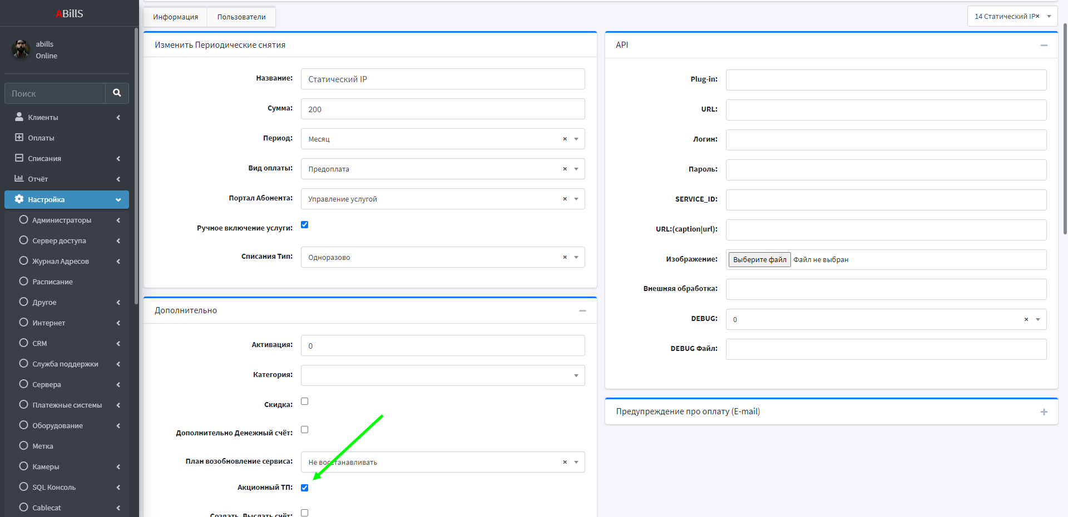This screenshot has height=517, width=1068.
Task: Switch to the Информация tab
Action: (x=175, y=17)
